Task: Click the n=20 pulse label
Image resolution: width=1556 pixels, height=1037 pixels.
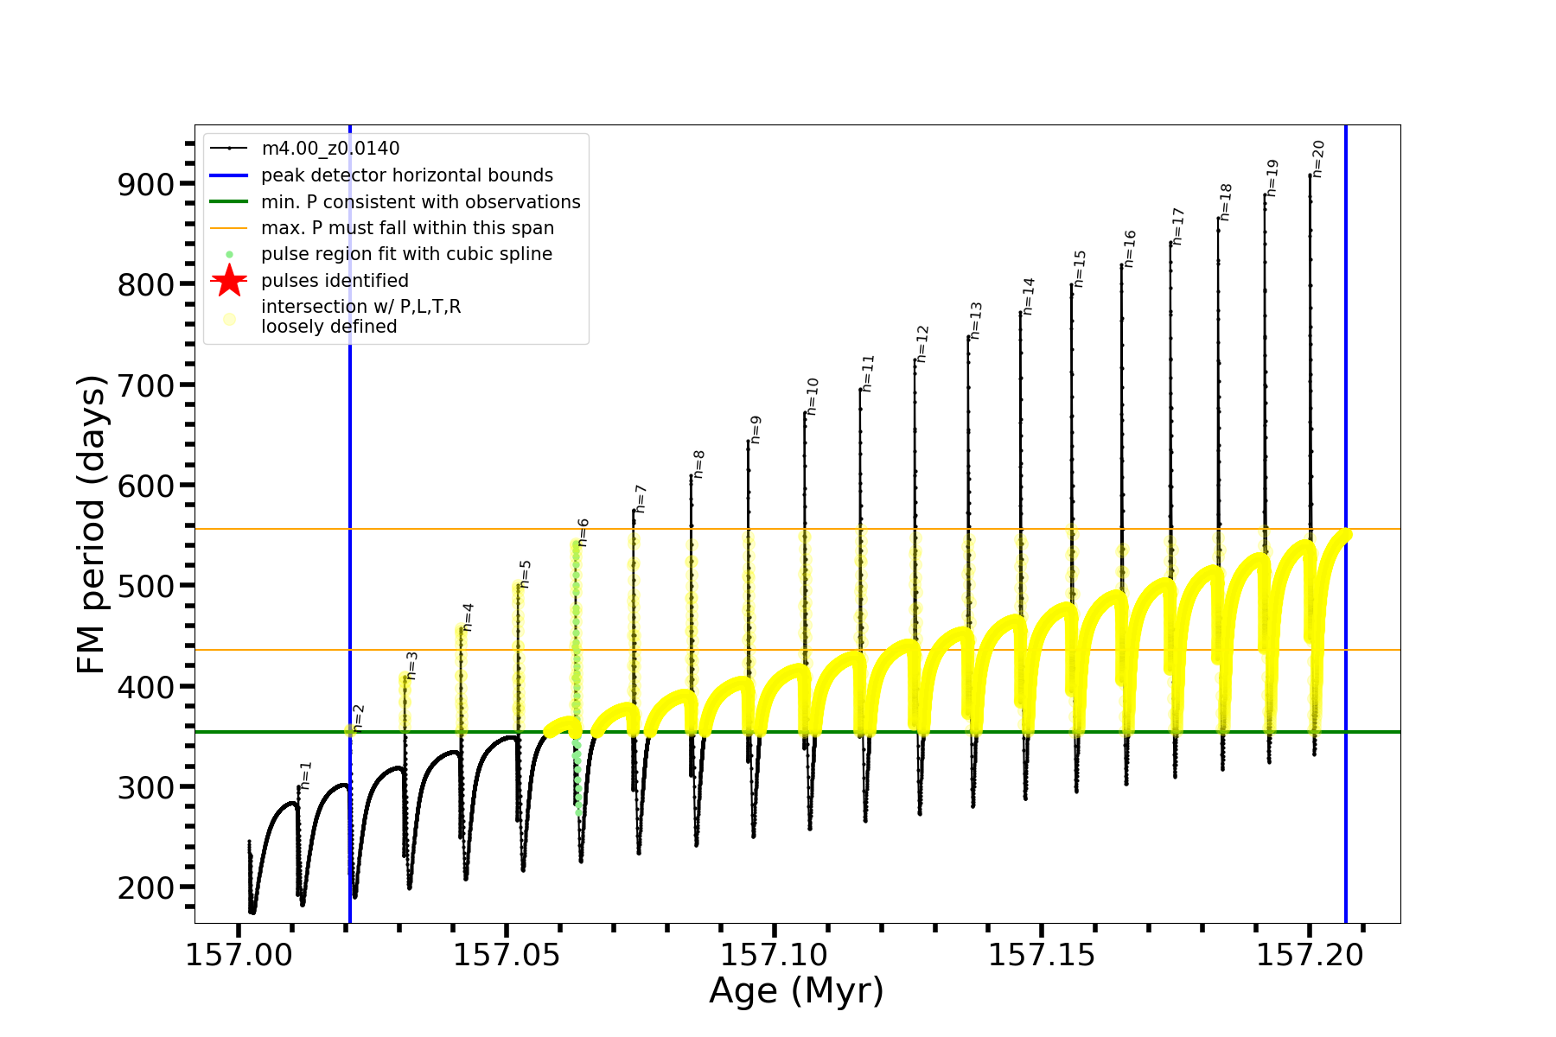Action: (x=1318, y=159)
